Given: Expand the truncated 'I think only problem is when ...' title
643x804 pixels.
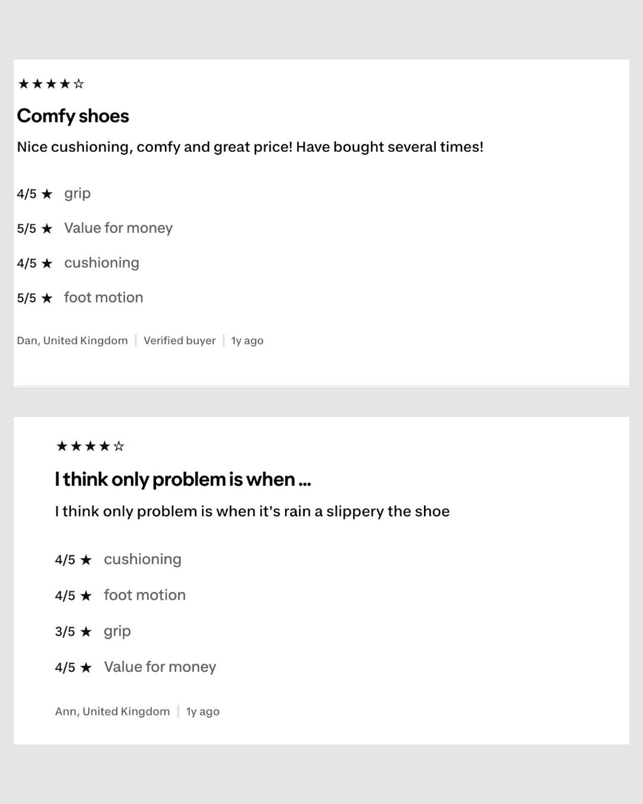Looking at the screenshot, I should pos(183,479).
